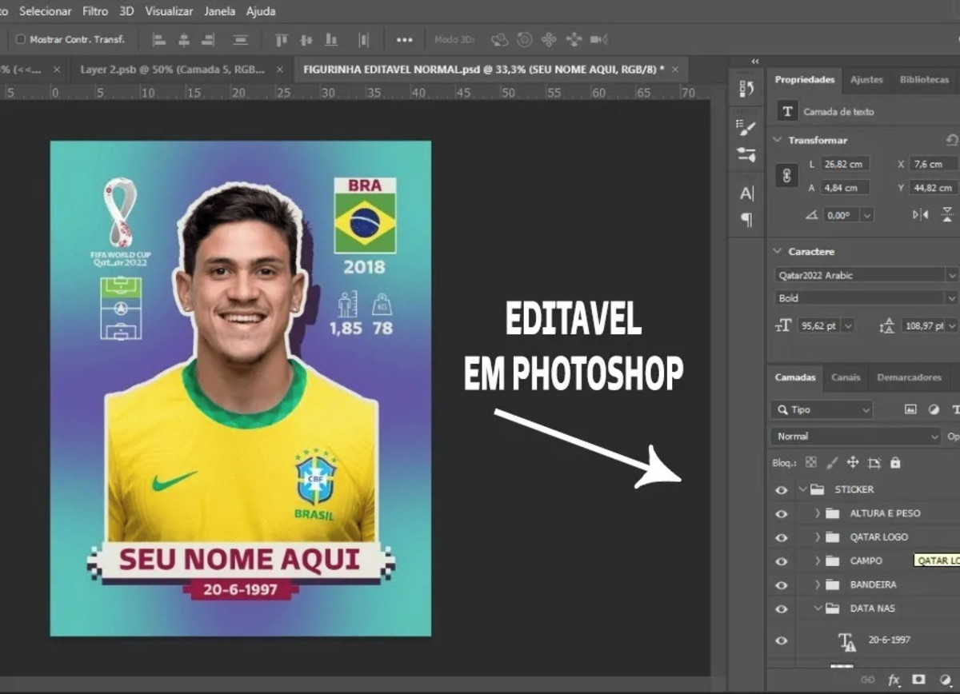This screenshot has width=960, height=694.
Task: Click the add layer style fx icon
Action: [894, 680]
